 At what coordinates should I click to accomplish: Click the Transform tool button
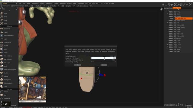[x=5, y=6]
